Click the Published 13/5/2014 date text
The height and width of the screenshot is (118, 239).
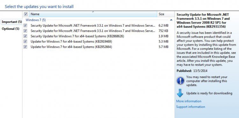click(192, 71)
